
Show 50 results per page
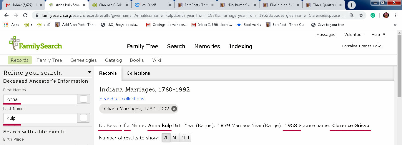pyautogui.click(x=175, y=138)
